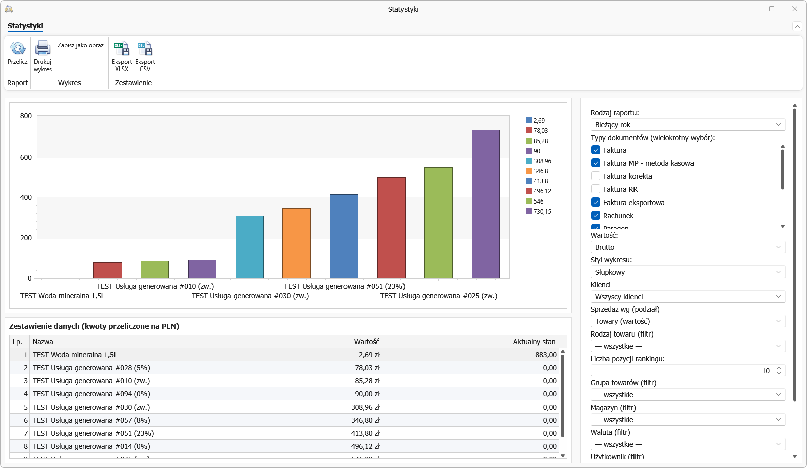Click the data table vertical scrollbar thumb
This screenshot has width=807, height=468.
pyautogui.click(x=563, y=395)
